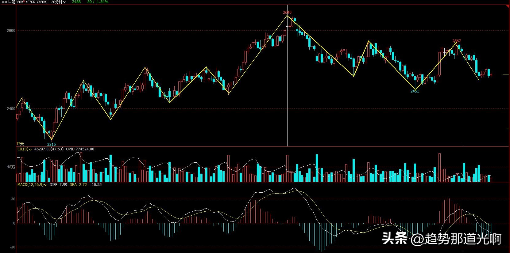The height and width of the screenshot is (253, 510).
Task: Expand the CJL(0) indicator dropdown
Action: (25, 149)
